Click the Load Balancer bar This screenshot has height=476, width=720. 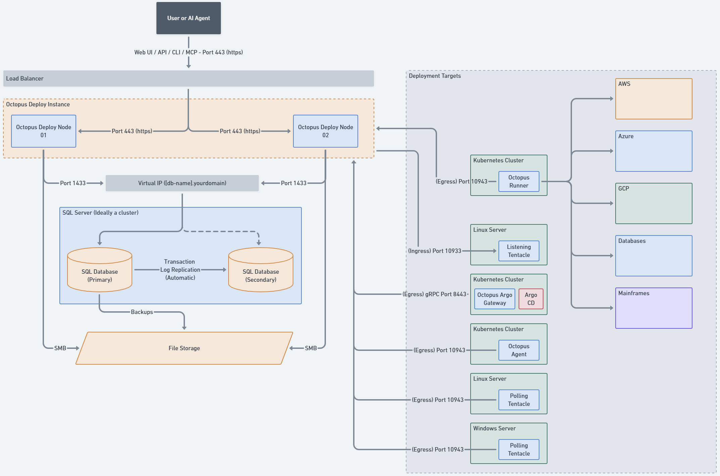(x=189, y=78)
